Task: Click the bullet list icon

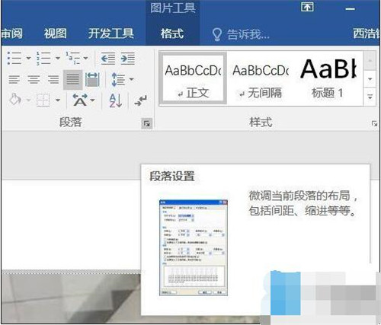Action: (14, 58)
